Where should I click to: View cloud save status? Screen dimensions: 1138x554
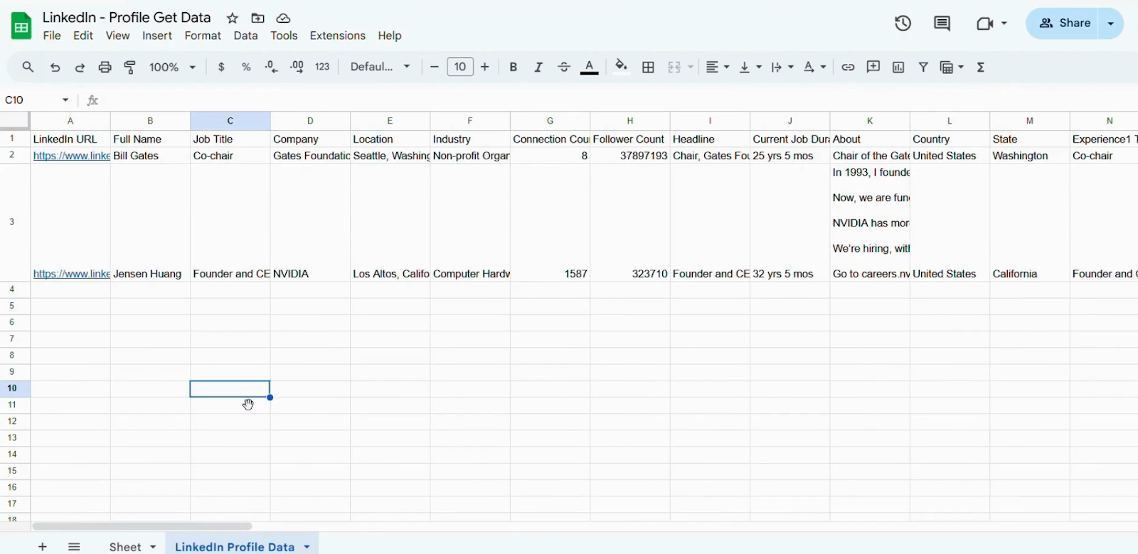(284, 18)
